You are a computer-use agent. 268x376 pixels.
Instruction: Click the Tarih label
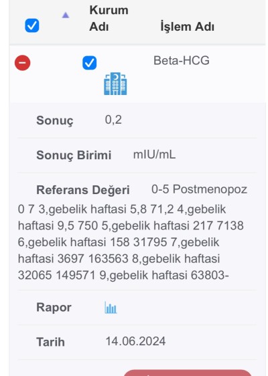(x=50, y=342)
